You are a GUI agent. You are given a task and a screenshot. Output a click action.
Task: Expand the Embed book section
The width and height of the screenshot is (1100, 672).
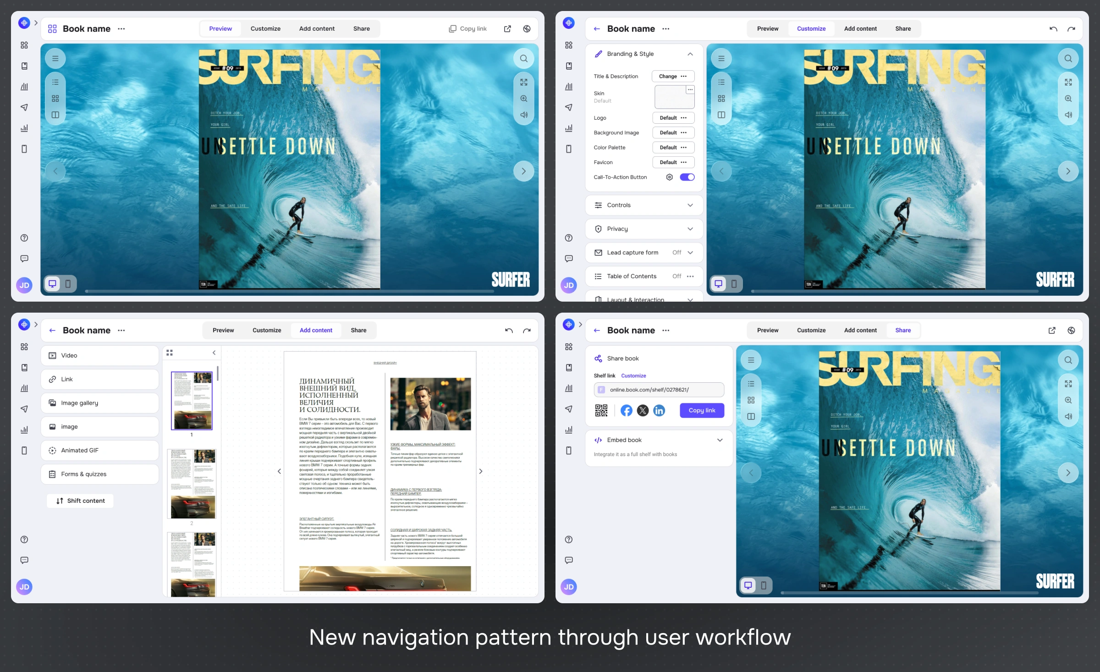click(720, 440)
